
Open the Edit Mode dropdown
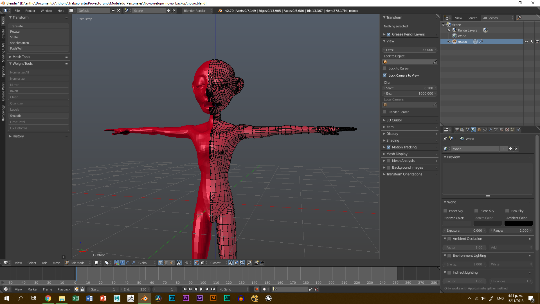[x=78, y=263]
